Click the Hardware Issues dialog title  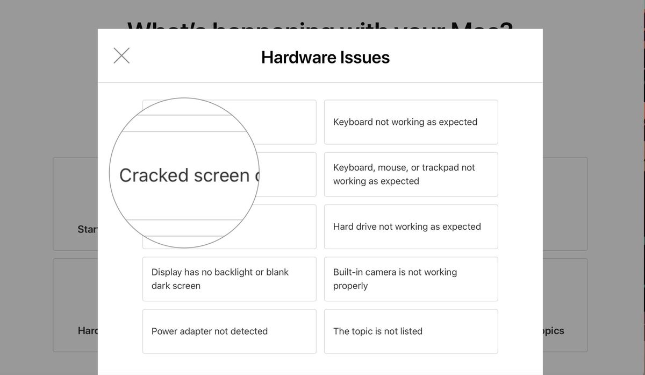coord(325,57)
